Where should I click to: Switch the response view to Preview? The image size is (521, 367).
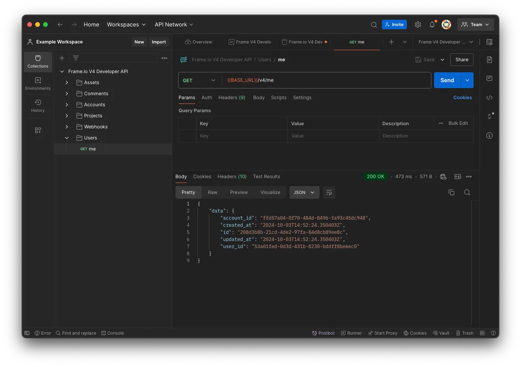coord(239,192)
